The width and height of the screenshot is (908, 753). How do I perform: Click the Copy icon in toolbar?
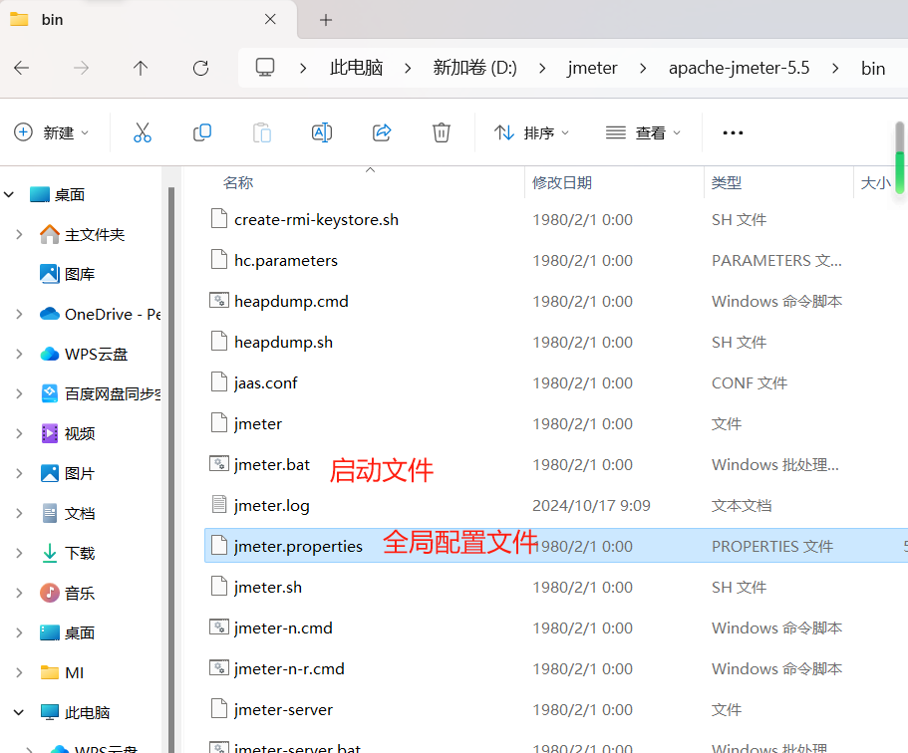click(202, 132)
